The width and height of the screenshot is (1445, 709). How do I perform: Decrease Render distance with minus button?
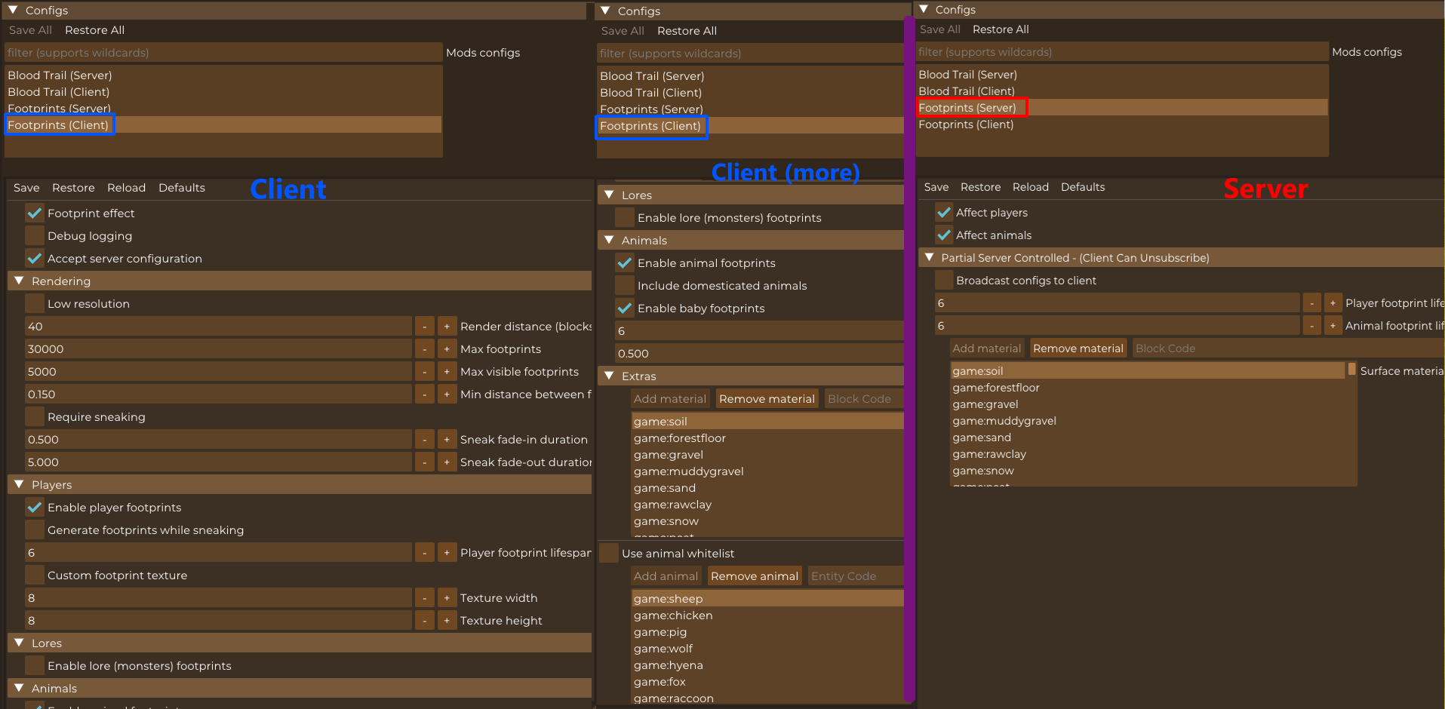(x=425, y=327)
